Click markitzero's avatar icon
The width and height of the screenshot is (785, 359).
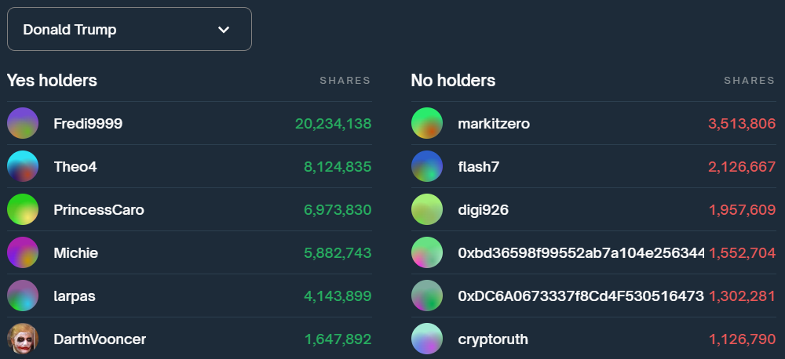coord(427,123)
